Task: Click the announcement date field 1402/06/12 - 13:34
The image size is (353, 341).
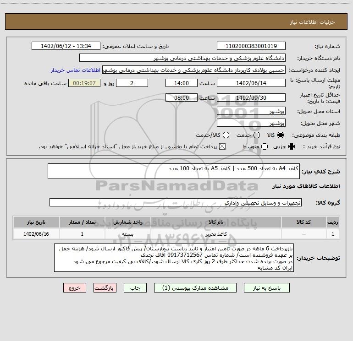Action: pos(66,46)
